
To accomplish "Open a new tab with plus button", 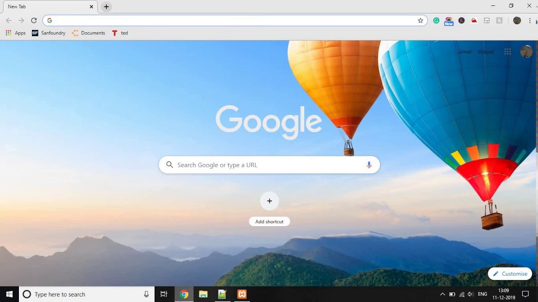I will (x=106, y=7).
